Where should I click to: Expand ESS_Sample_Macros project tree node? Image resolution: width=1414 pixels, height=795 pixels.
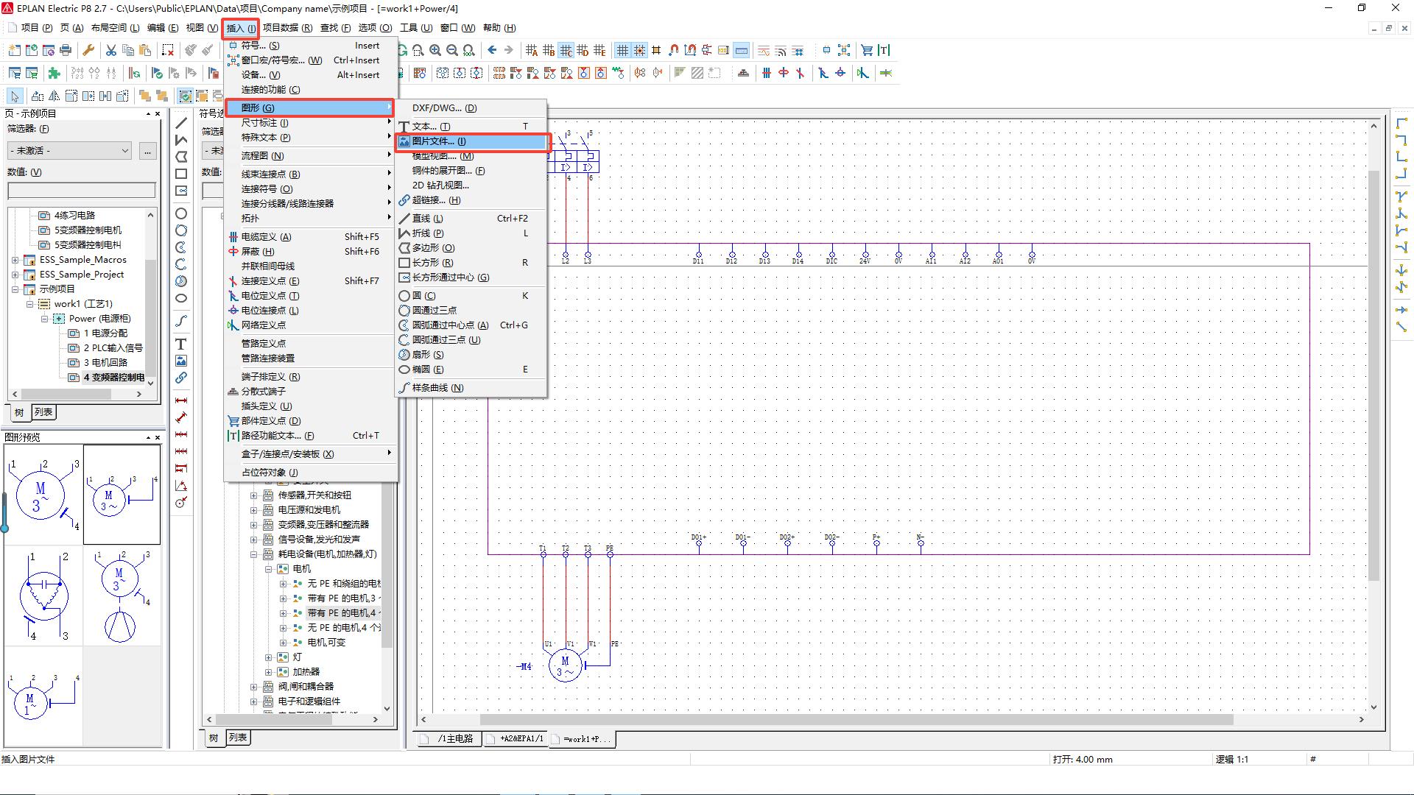pos(15,260)
